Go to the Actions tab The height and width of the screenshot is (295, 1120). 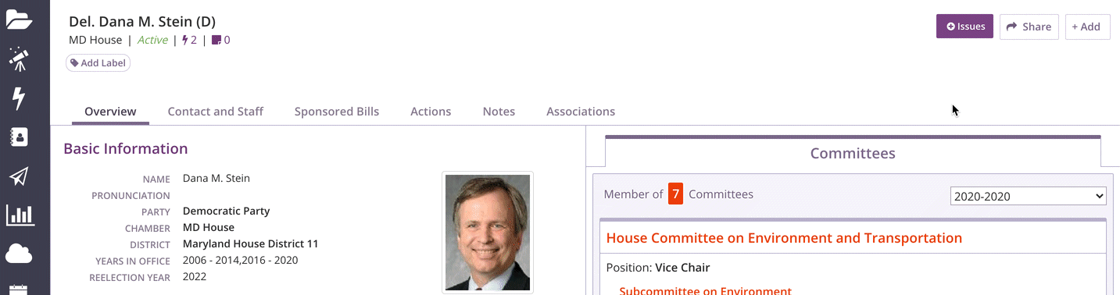(x=431, y=112)
